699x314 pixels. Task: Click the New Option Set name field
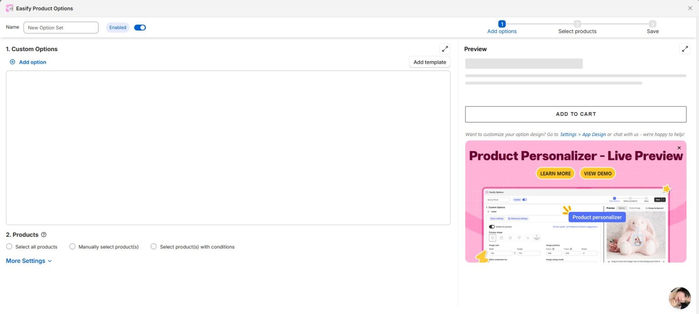(61, 27)
